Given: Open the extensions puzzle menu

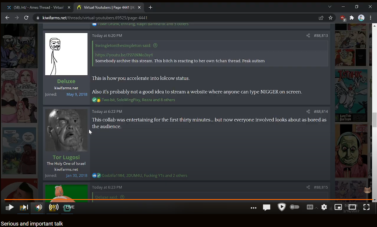Looking at the screenshot, I should [352, 18].
